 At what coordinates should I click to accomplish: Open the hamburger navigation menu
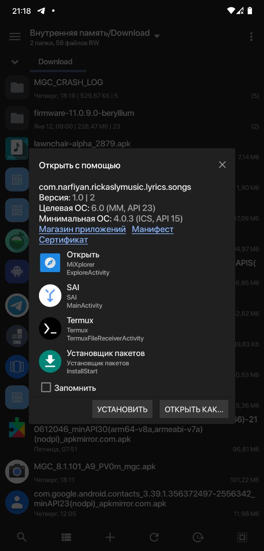[15, 37]
